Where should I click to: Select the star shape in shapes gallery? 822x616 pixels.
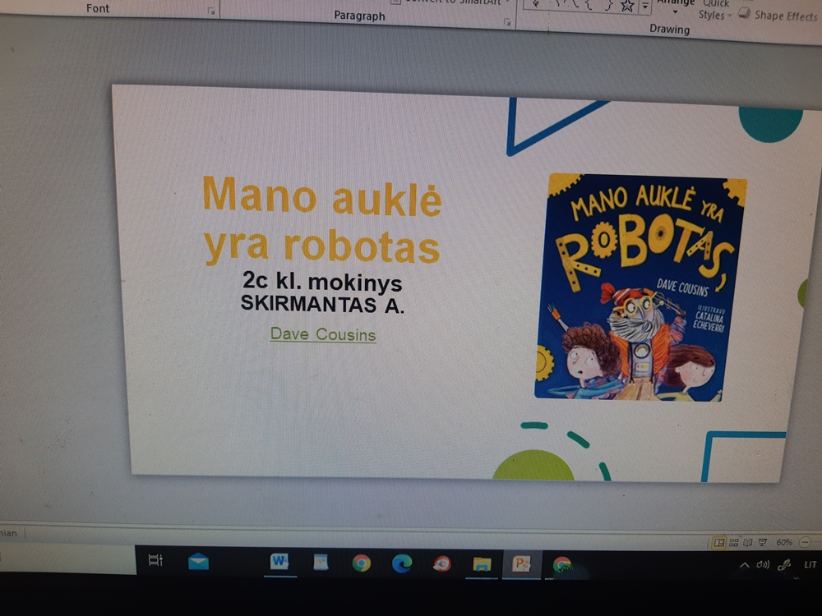click(x=627, y=6)
